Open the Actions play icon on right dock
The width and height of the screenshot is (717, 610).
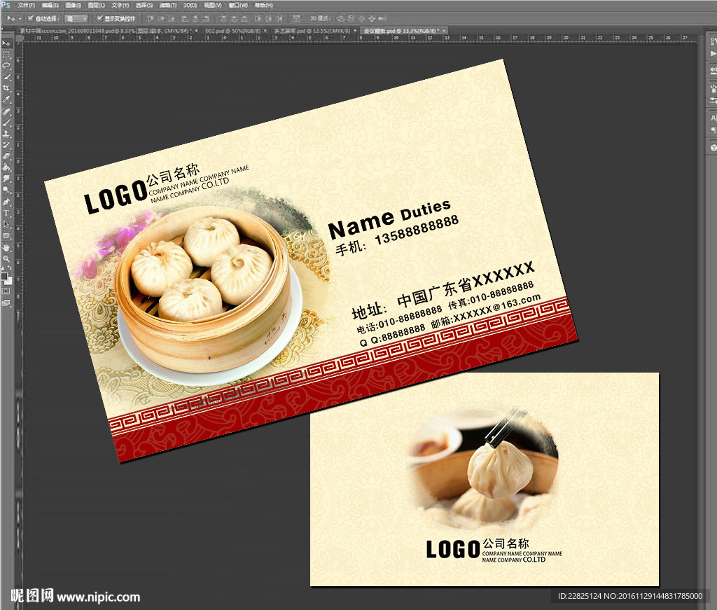[x=713, y=53]
